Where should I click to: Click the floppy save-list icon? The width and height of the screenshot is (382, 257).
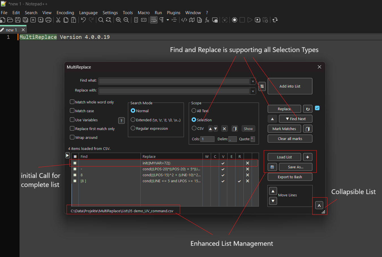[272, 167]
